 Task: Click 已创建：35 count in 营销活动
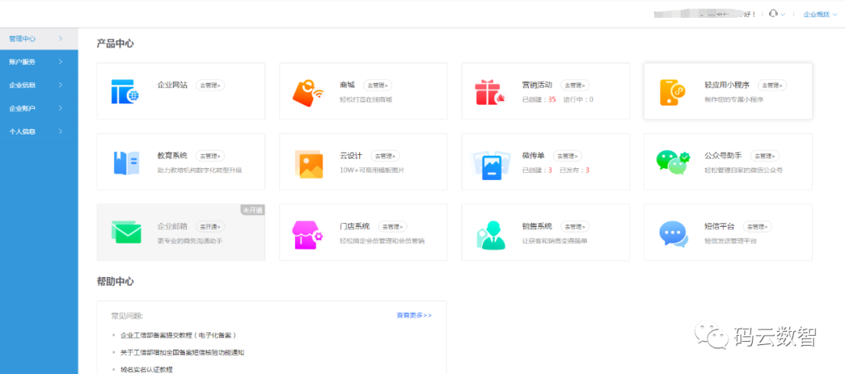coord(539,99)
